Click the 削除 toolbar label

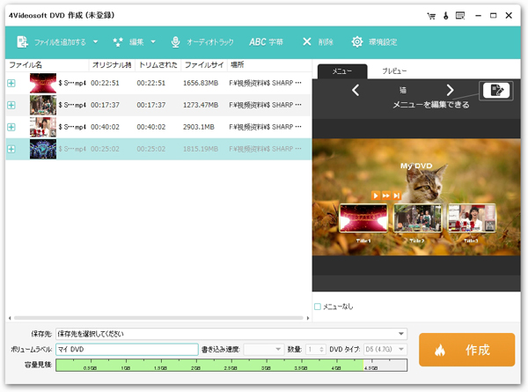[326, 42]
